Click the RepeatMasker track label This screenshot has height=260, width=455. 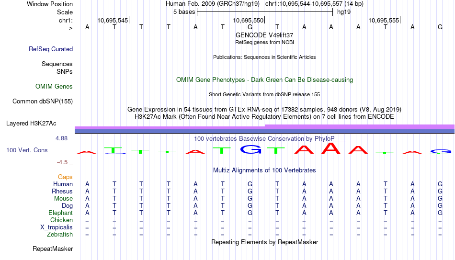point(53,249)
